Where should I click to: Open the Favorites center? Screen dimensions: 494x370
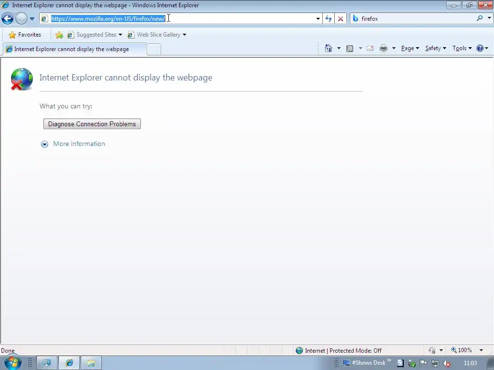coord(25,35)
